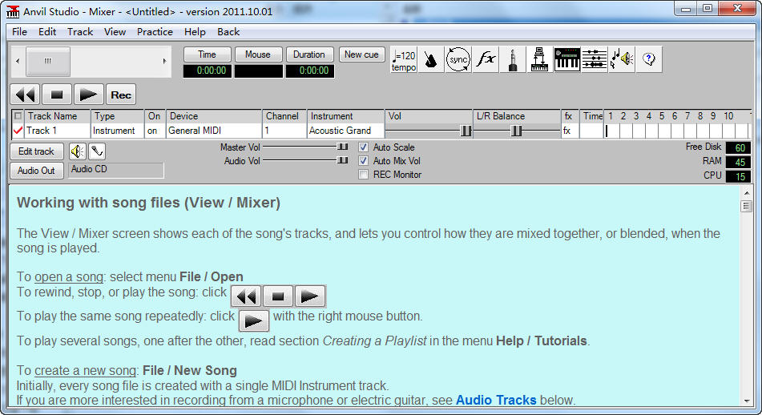Viewport: 762px width, 415px height.
Task: Open the Edit menu
Action: [47, 32]
